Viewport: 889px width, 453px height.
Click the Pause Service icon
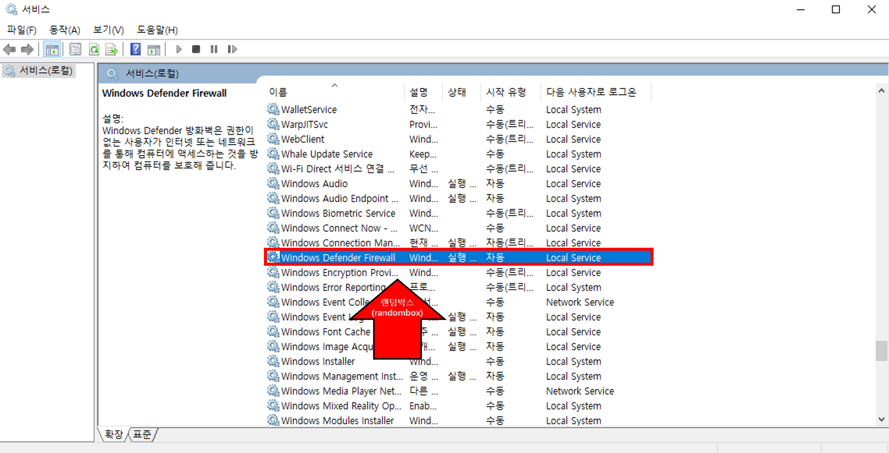[214, 49]
